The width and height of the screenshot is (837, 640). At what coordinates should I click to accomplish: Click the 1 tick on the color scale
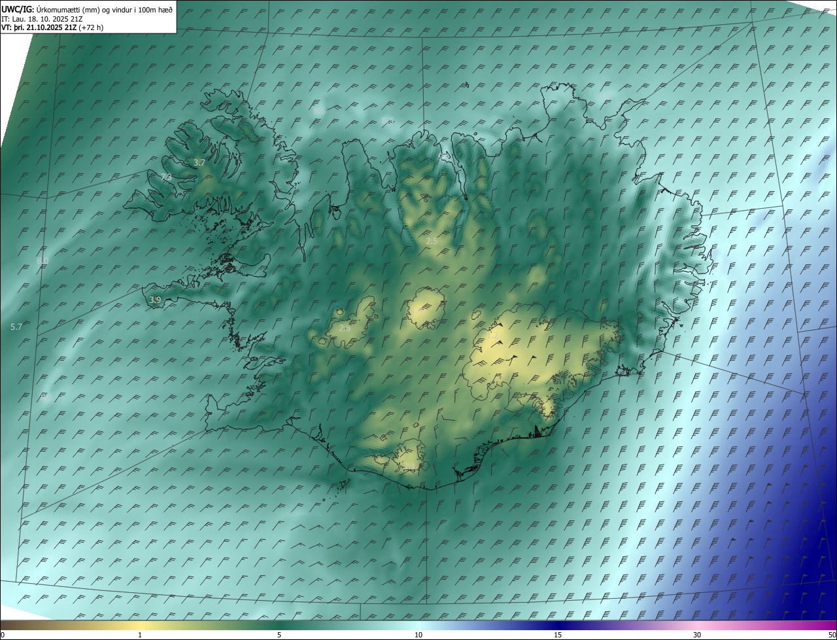tap(140, 635)
